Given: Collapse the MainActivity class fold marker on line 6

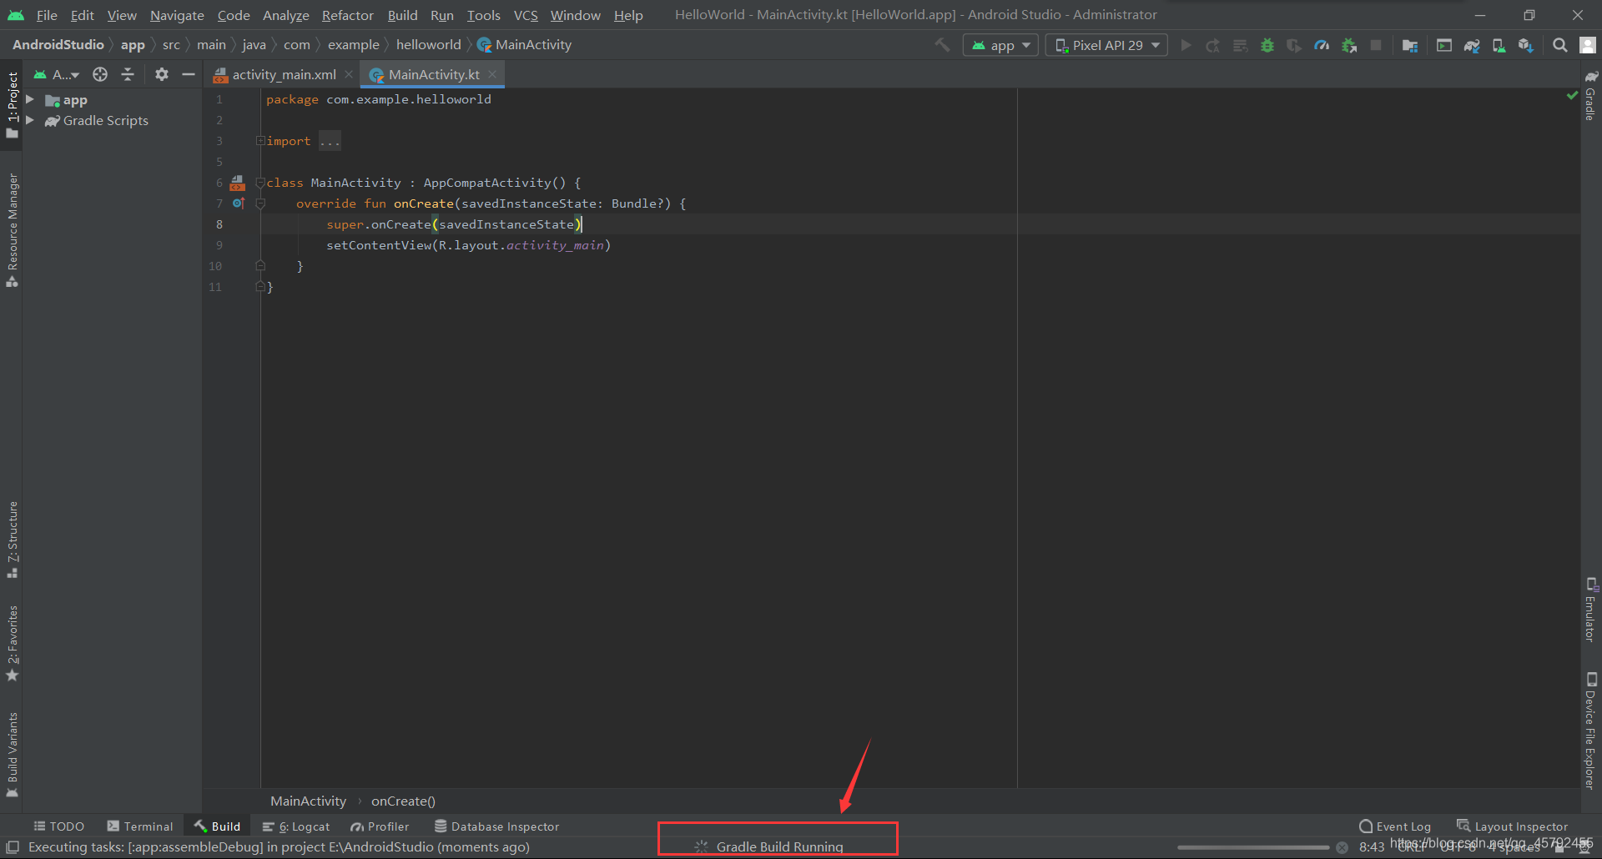Looking at the screenshot, I should 260,183.
